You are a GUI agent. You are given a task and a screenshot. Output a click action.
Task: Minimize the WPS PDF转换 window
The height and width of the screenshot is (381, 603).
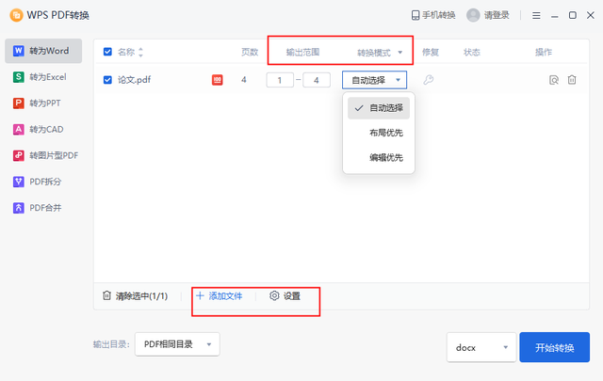(554, 15)
